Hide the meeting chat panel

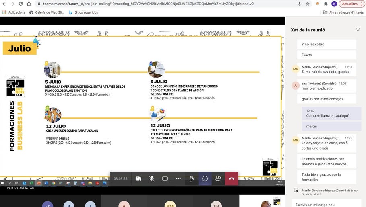pyautogui.click(x=205, y=178)
